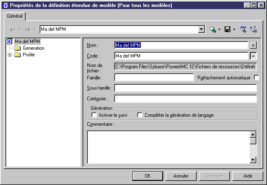Click the equals button next to Code
The width and height of the screenshot is (267, 185).
(x=253, y=55)
